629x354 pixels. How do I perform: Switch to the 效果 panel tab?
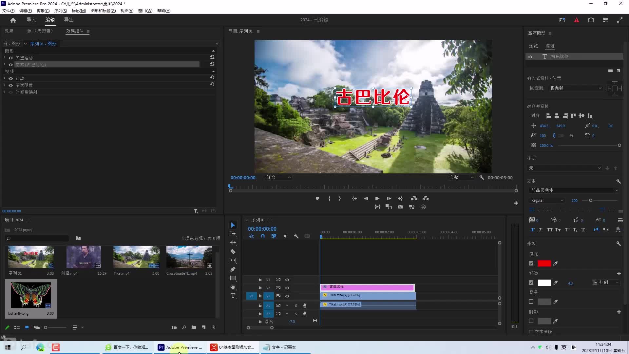tap(9, 31)
